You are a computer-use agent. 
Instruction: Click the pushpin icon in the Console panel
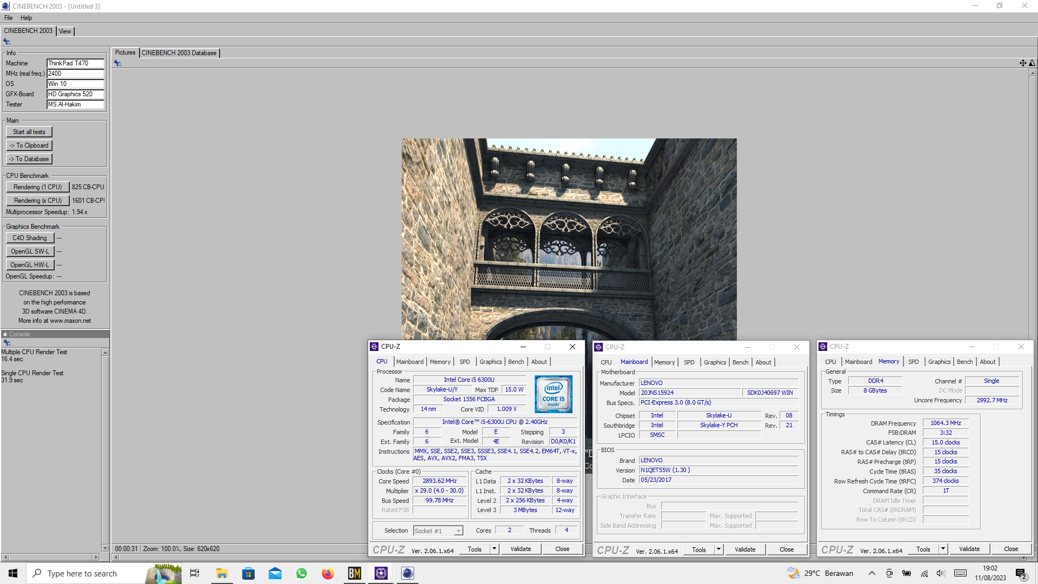click(x=7, y=343)
